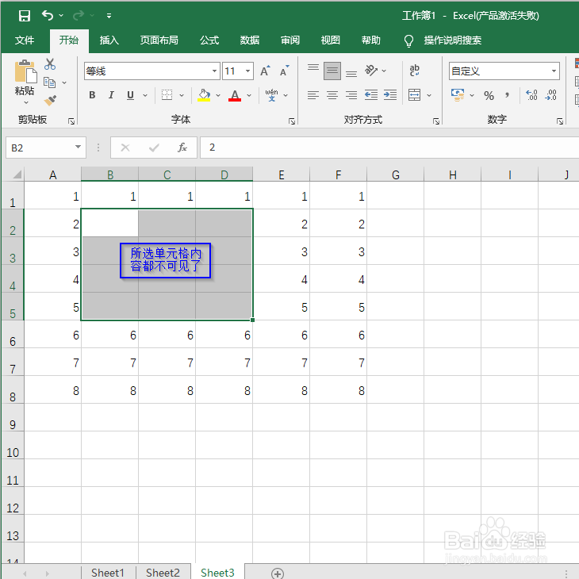The image size is (579, 579).
Task: Add a new sheet with plus button
Action: point(278,573)
